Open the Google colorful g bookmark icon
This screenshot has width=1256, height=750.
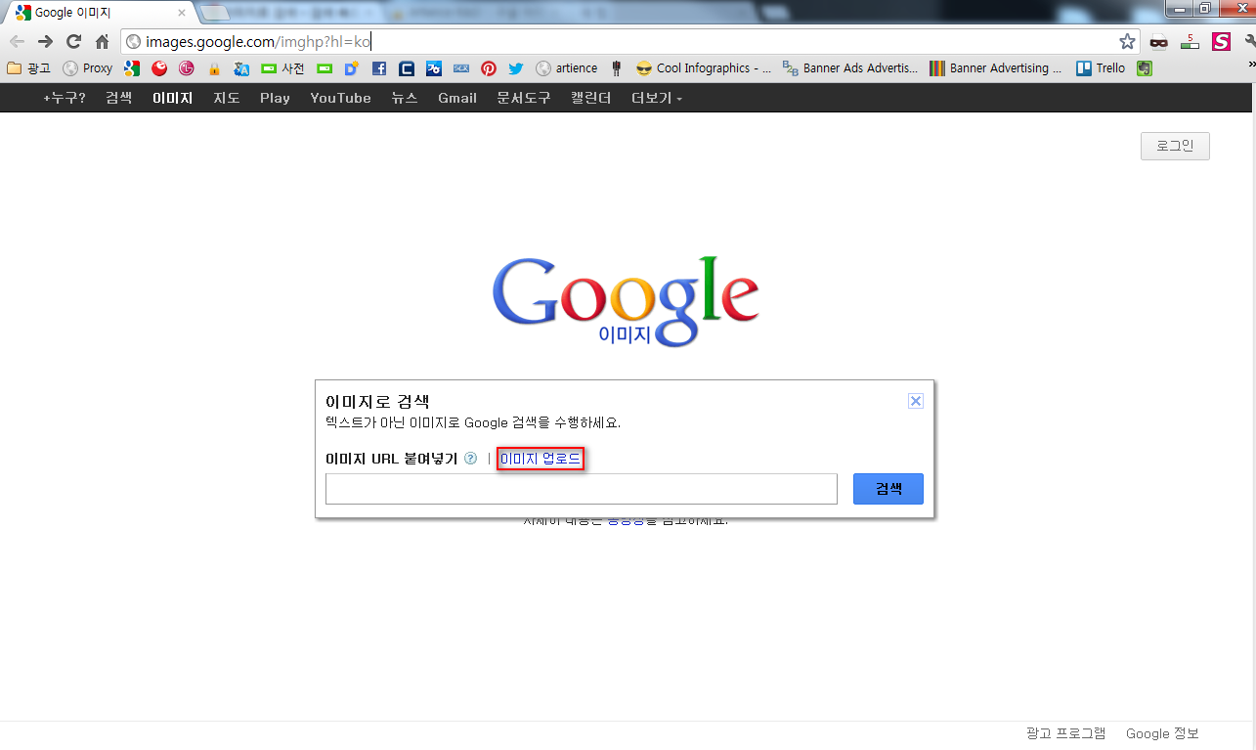[x=132, y=68]
